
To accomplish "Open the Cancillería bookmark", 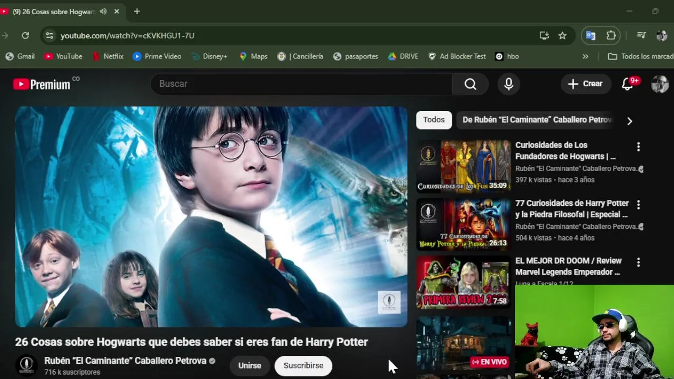I will (x=300, y=56).
